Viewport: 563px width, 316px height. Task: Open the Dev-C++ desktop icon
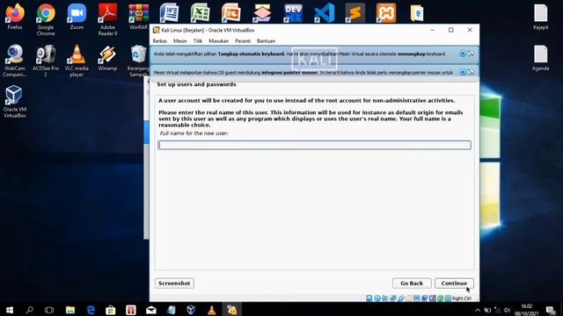tap(293, 13)
